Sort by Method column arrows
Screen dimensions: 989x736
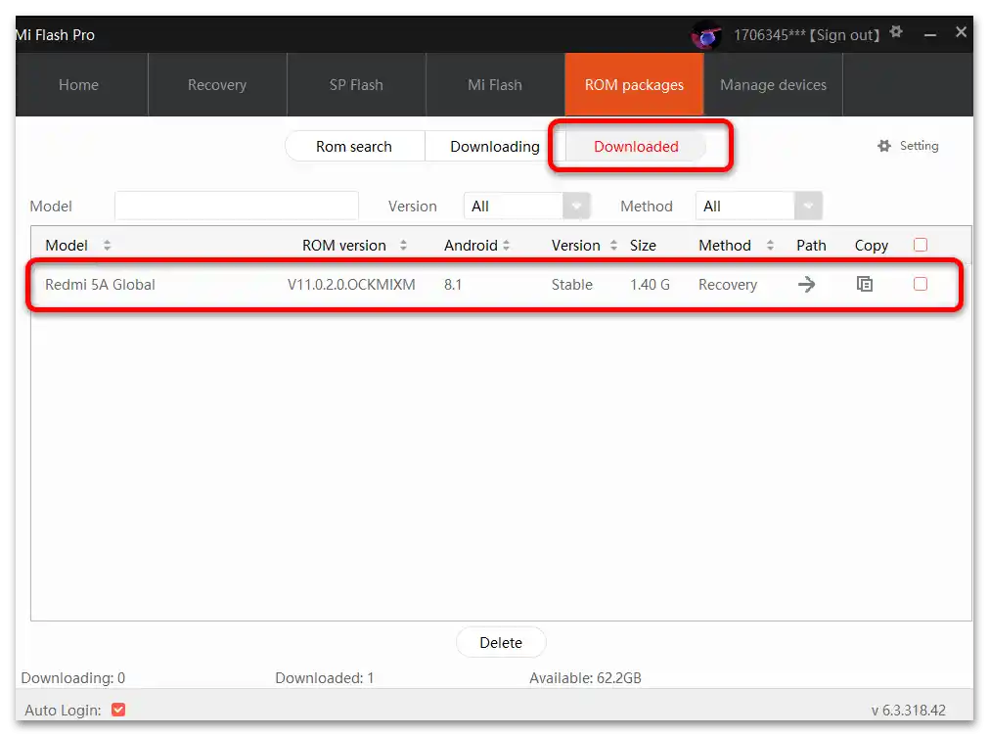click(x=770, y=245)
